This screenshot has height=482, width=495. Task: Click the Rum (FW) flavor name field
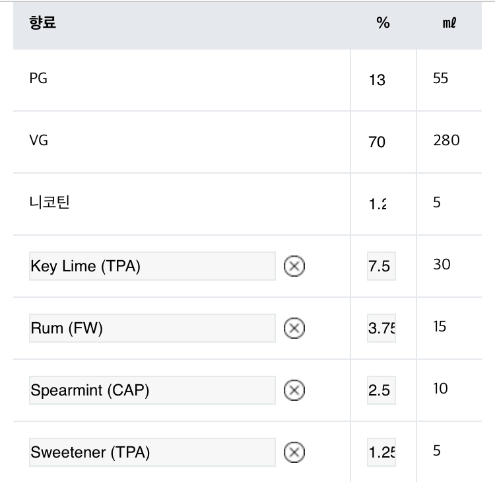(152, 328)
